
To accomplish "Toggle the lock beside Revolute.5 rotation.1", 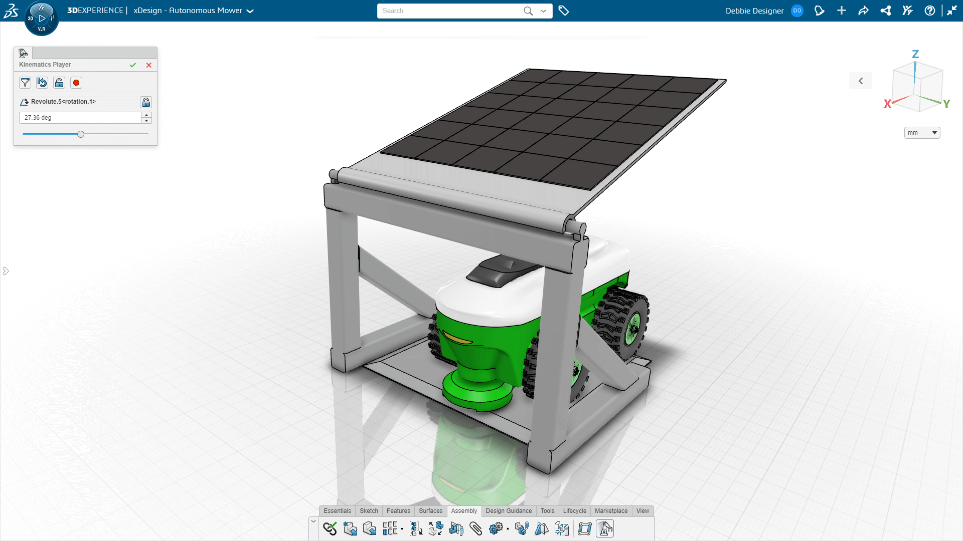I will pos(146,102).
